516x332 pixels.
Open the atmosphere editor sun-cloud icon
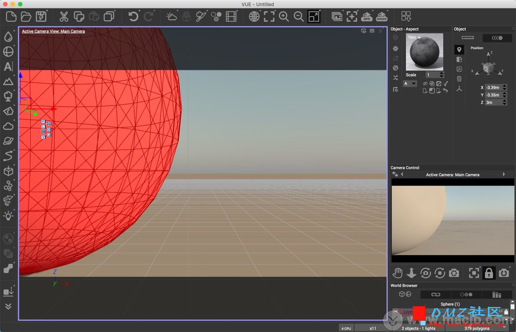tap(172, 16)
